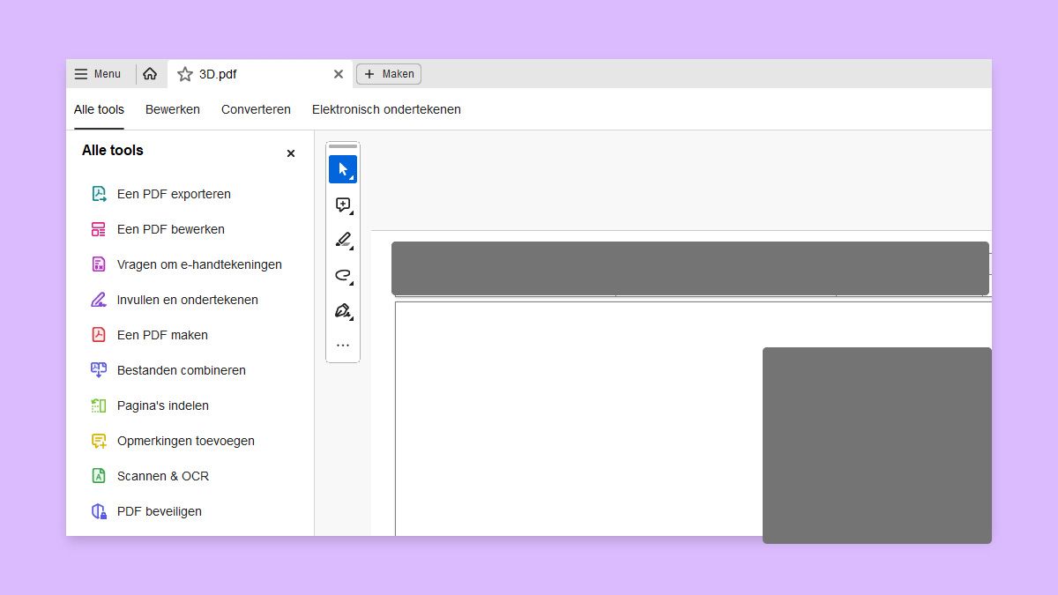Open Bestanden combineren text
The width and height of the screenshot is (1058, 595).
point(182,370)
